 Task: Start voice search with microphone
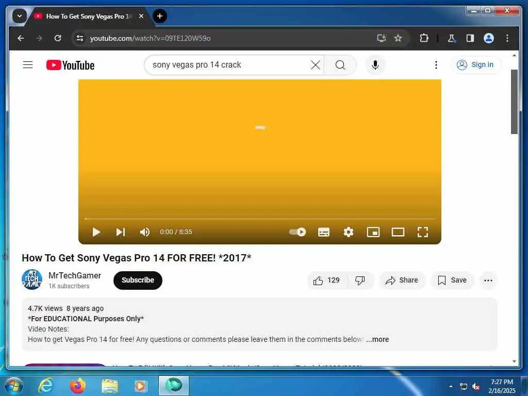coord(375,64)
